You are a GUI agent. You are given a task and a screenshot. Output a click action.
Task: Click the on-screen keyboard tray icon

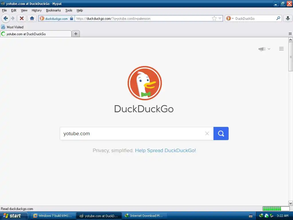click(x=251, y=216)
